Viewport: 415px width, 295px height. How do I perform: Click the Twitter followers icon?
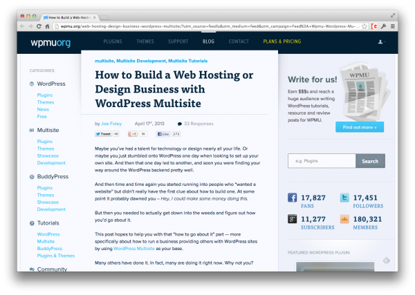(x=344, y=198)
